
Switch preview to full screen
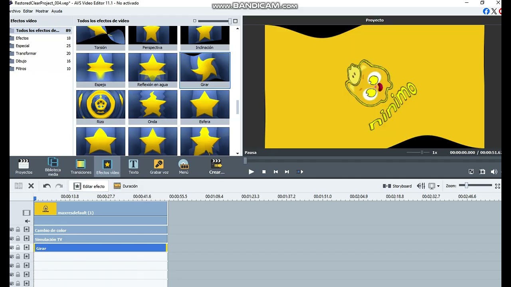pos(471,172)
